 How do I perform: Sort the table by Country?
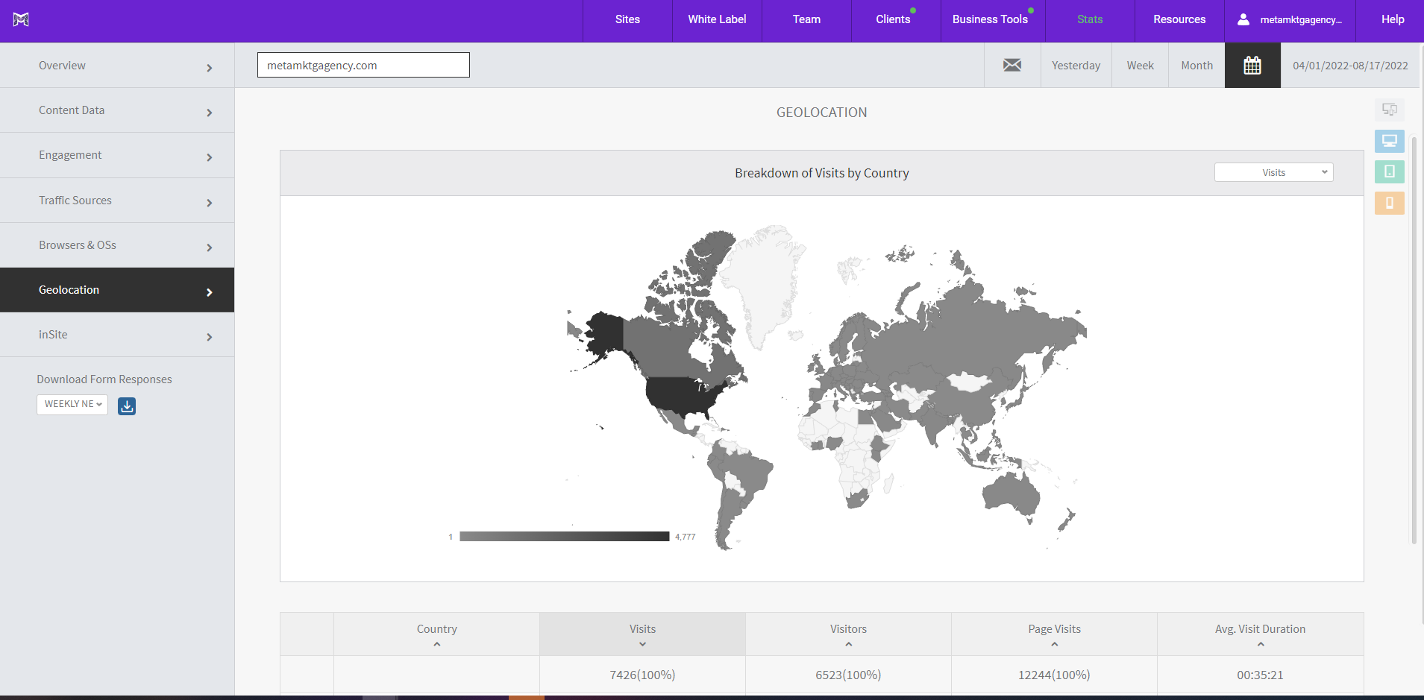tap(436, 634)
